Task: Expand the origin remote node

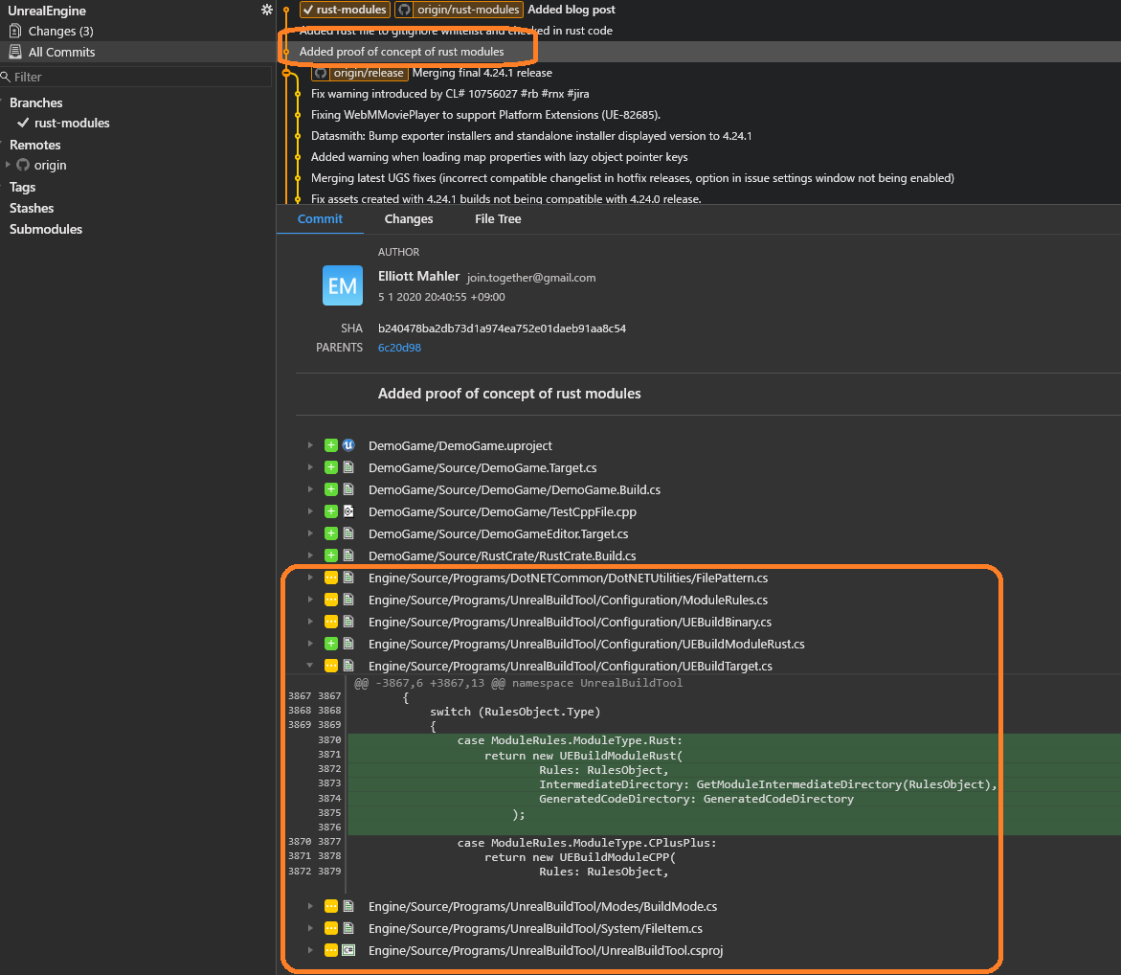Action: click(x=8, y=165)
